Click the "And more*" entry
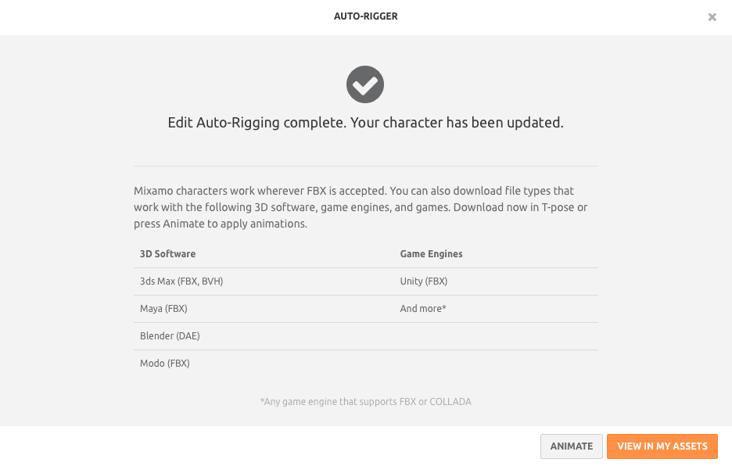The width and height of the screenshot is (732, 466). click(x=423, y=309)
